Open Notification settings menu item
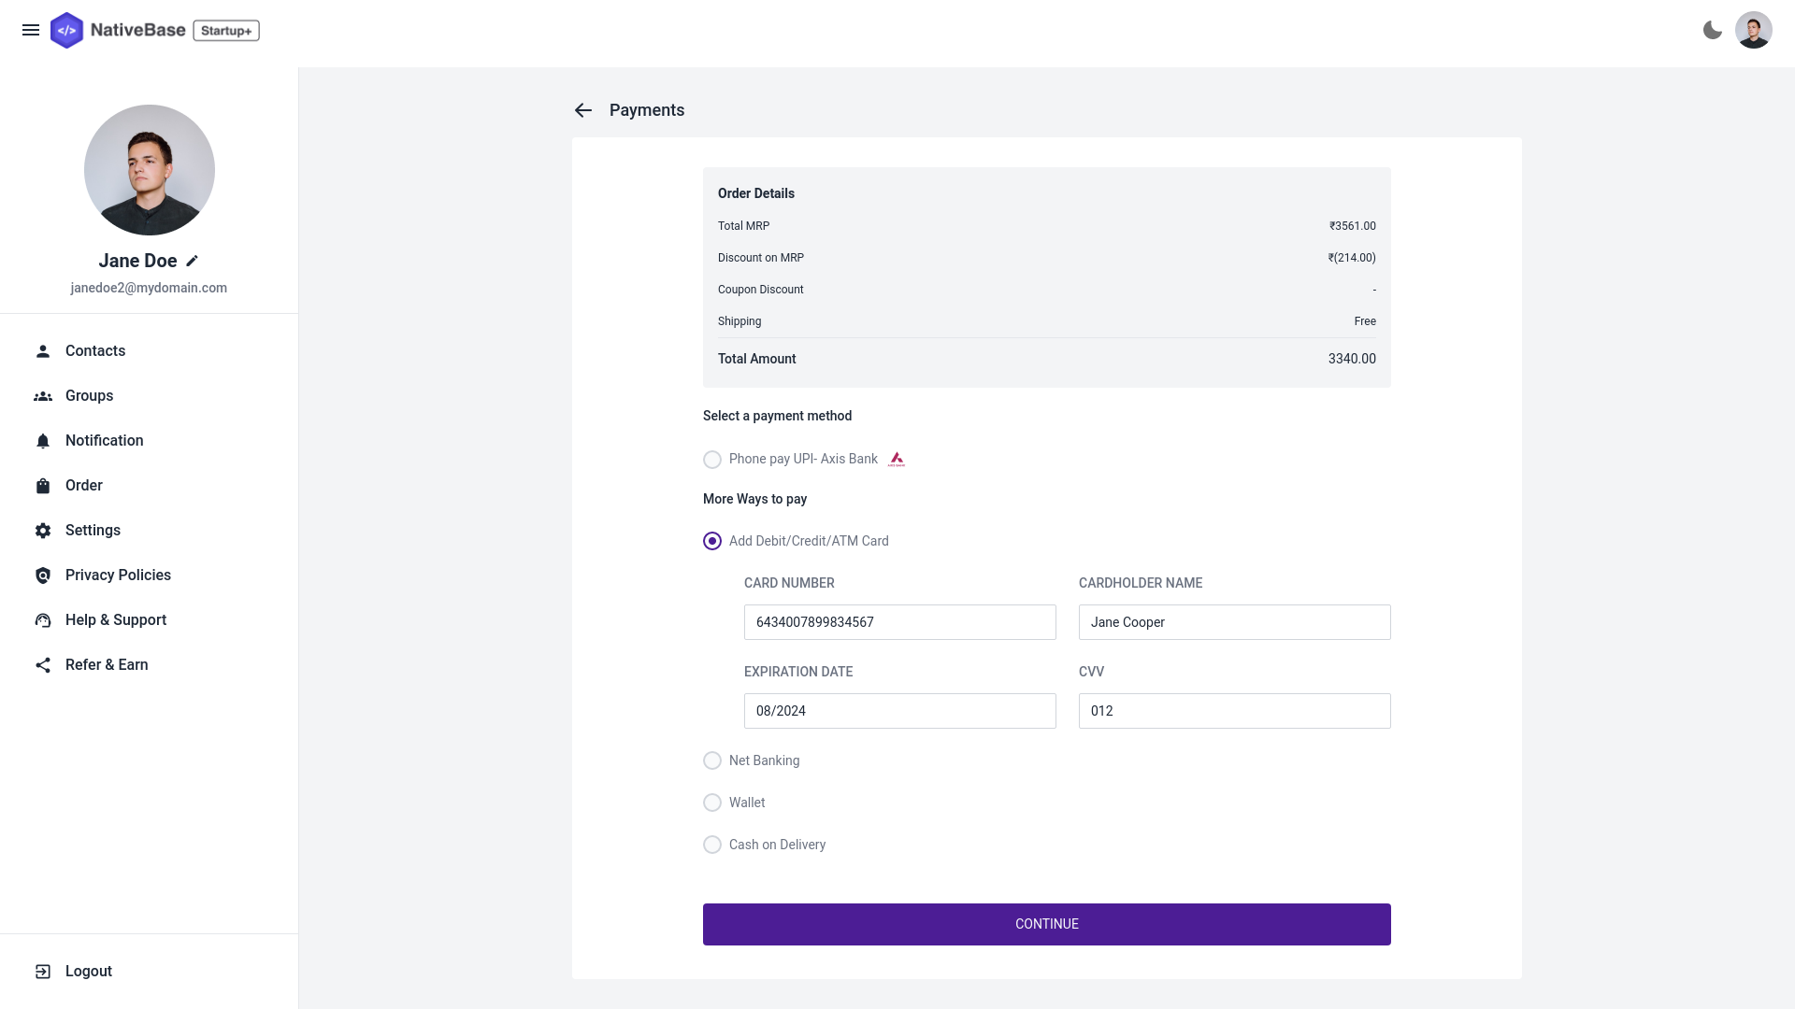The width and height of the screenshot is (1795, 1009). [104, 440]
